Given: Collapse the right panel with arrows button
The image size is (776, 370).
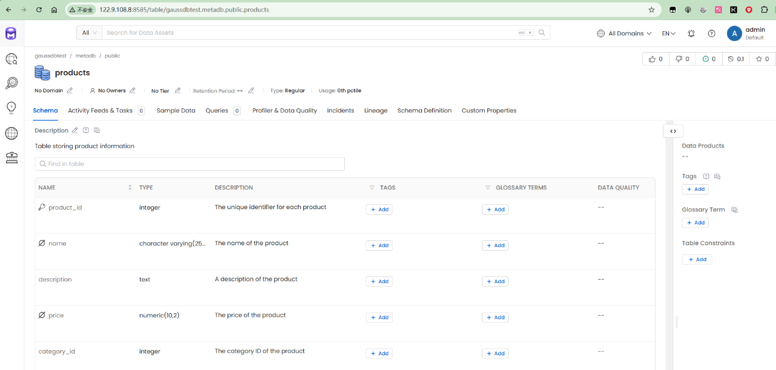Looking at the screenshot, I should (x=673, y=131).
